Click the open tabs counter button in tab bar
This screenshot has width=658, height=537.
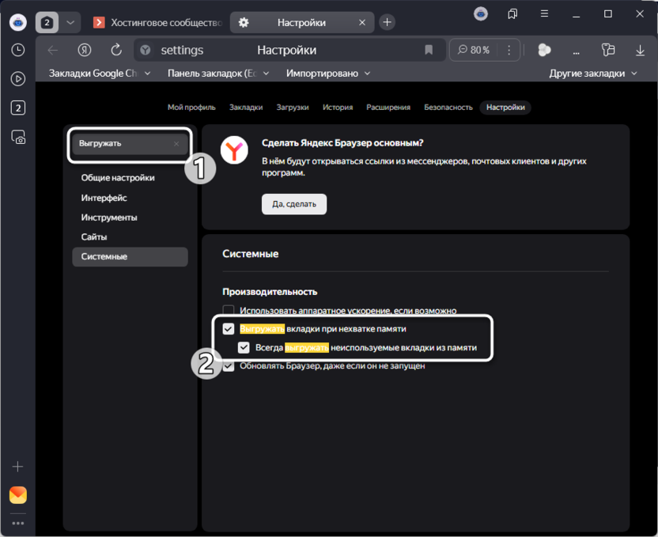click(47, 22)
